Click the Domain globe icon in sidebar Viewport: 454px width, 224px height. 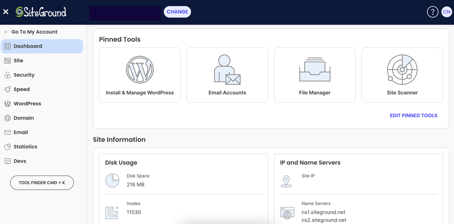(x=8, y=118)
